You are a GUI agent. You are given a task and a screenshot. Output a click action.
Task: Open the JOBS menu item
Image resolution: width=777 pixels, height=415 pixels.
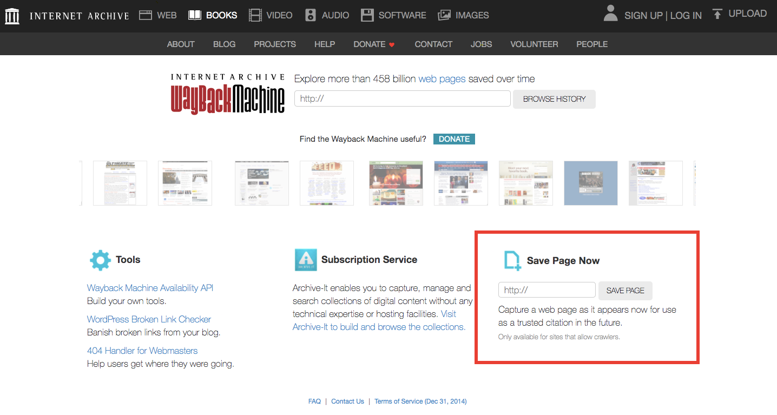(x=482, y=44)
